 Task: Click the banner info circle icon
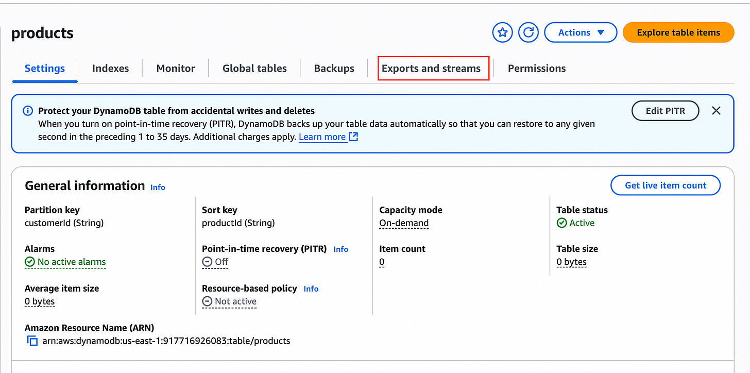[x=28, y=111]
